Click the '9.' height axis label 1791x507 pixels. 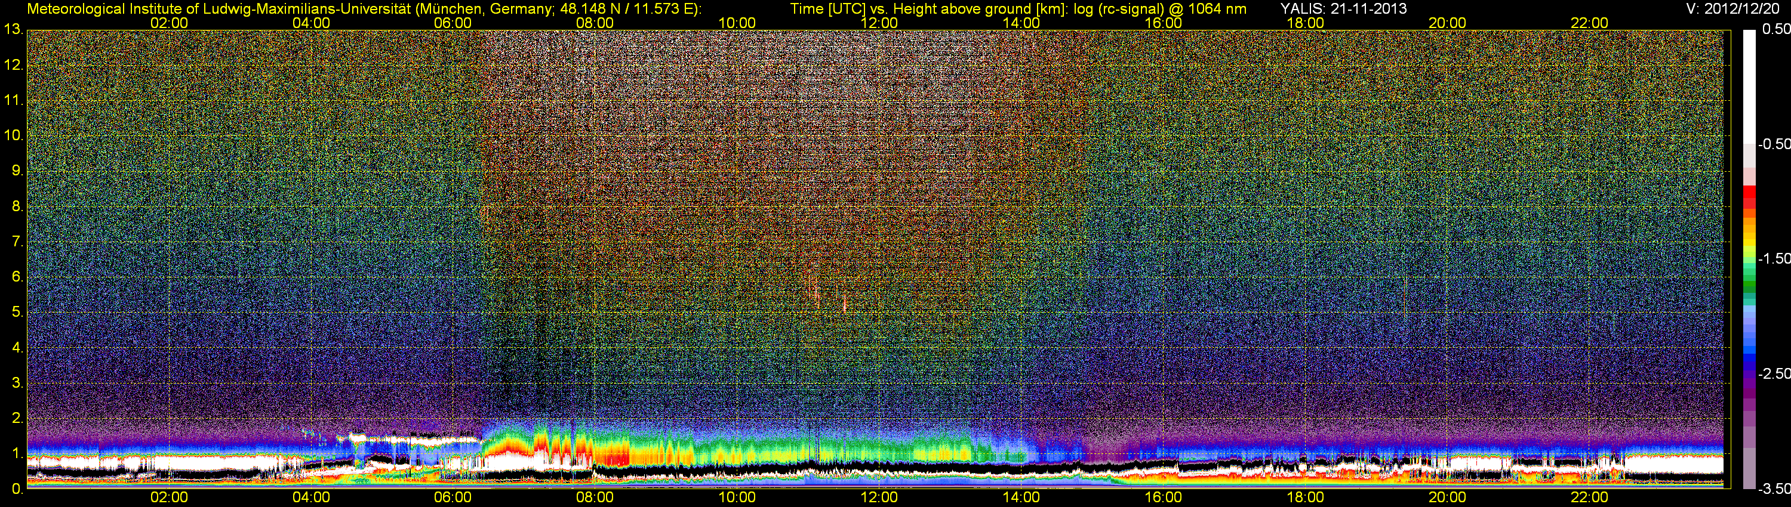point(17,171)
